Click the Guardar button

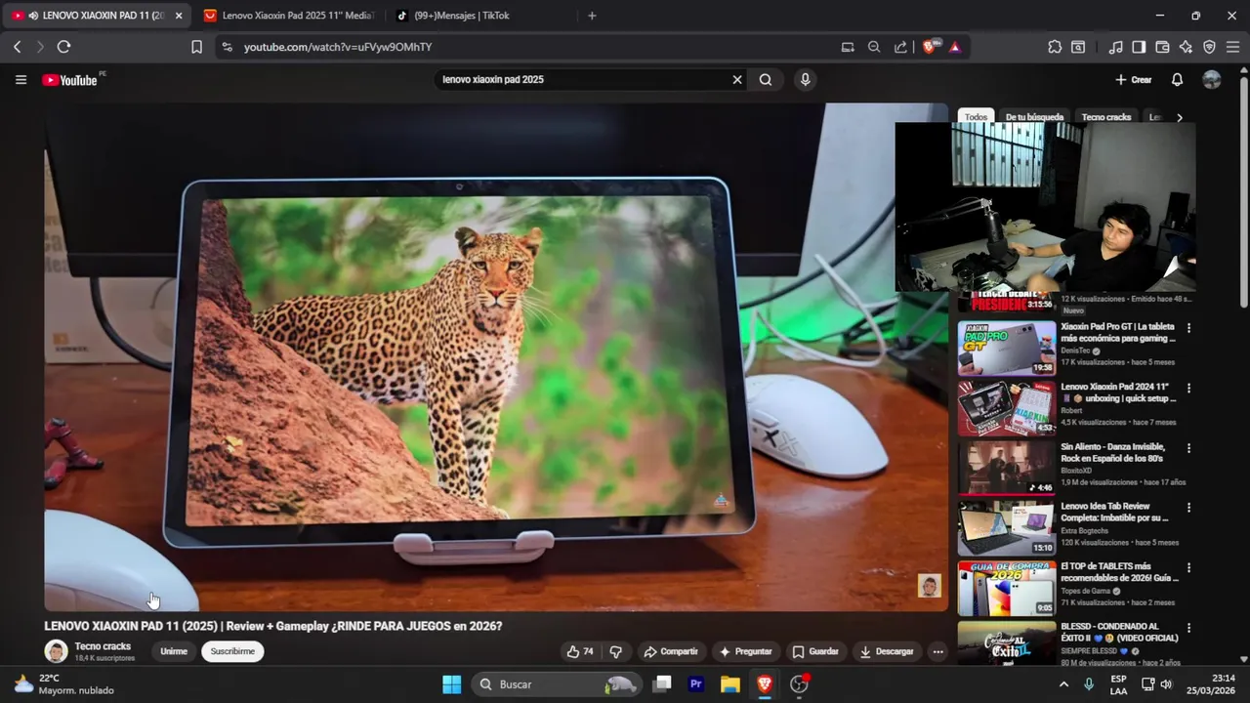pyautogui.click(x=815, y=651)
